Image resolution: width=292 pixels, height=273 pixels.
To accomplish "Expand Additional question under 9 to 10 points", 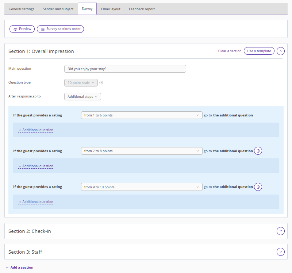I will pyautogui.click(x=36, y=202).
